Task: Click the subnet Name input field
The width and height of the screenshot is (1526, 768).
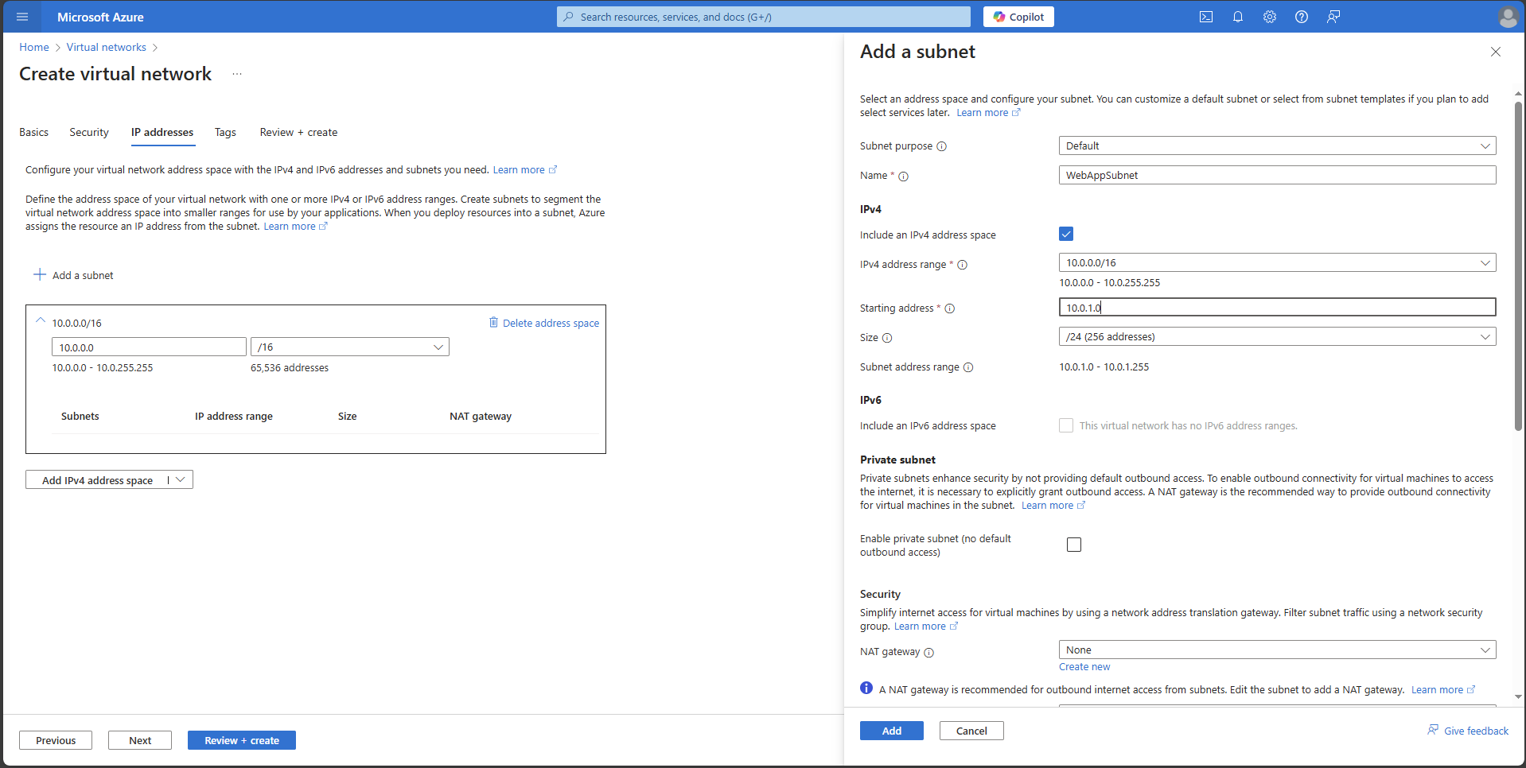Action: pyautogui.click(x=1277, y=175)
